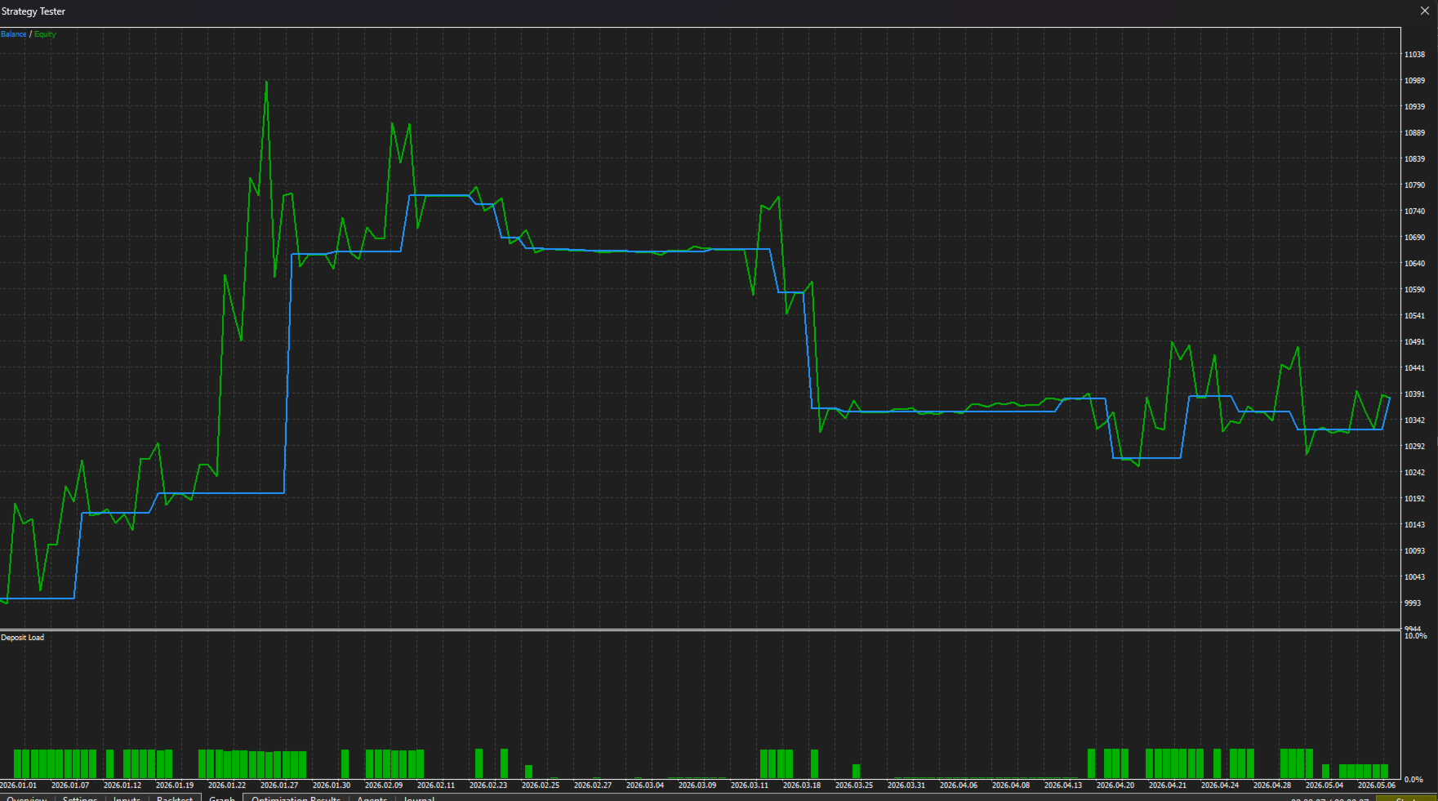Click the 2026.01.27 date on the time axis

[279, 785]
